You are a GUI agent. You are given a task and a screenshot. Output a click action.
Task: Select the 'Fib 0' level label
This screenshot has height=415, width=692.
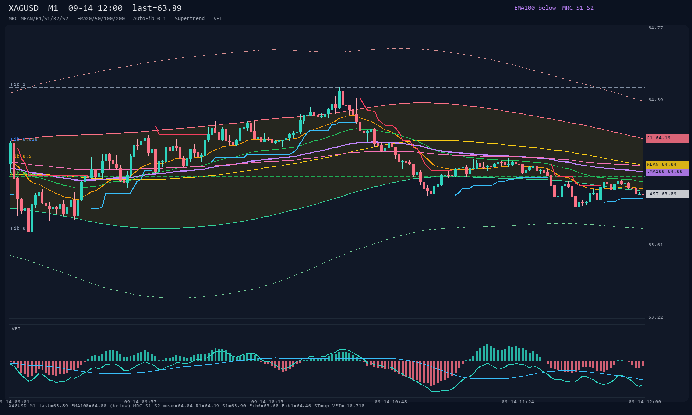(18, 228)
